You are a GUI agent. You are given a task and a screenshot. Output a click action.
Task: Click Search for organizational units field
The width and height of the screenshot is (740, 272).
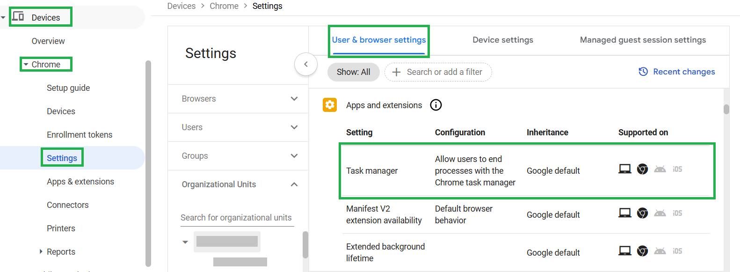tap(237, 218)
